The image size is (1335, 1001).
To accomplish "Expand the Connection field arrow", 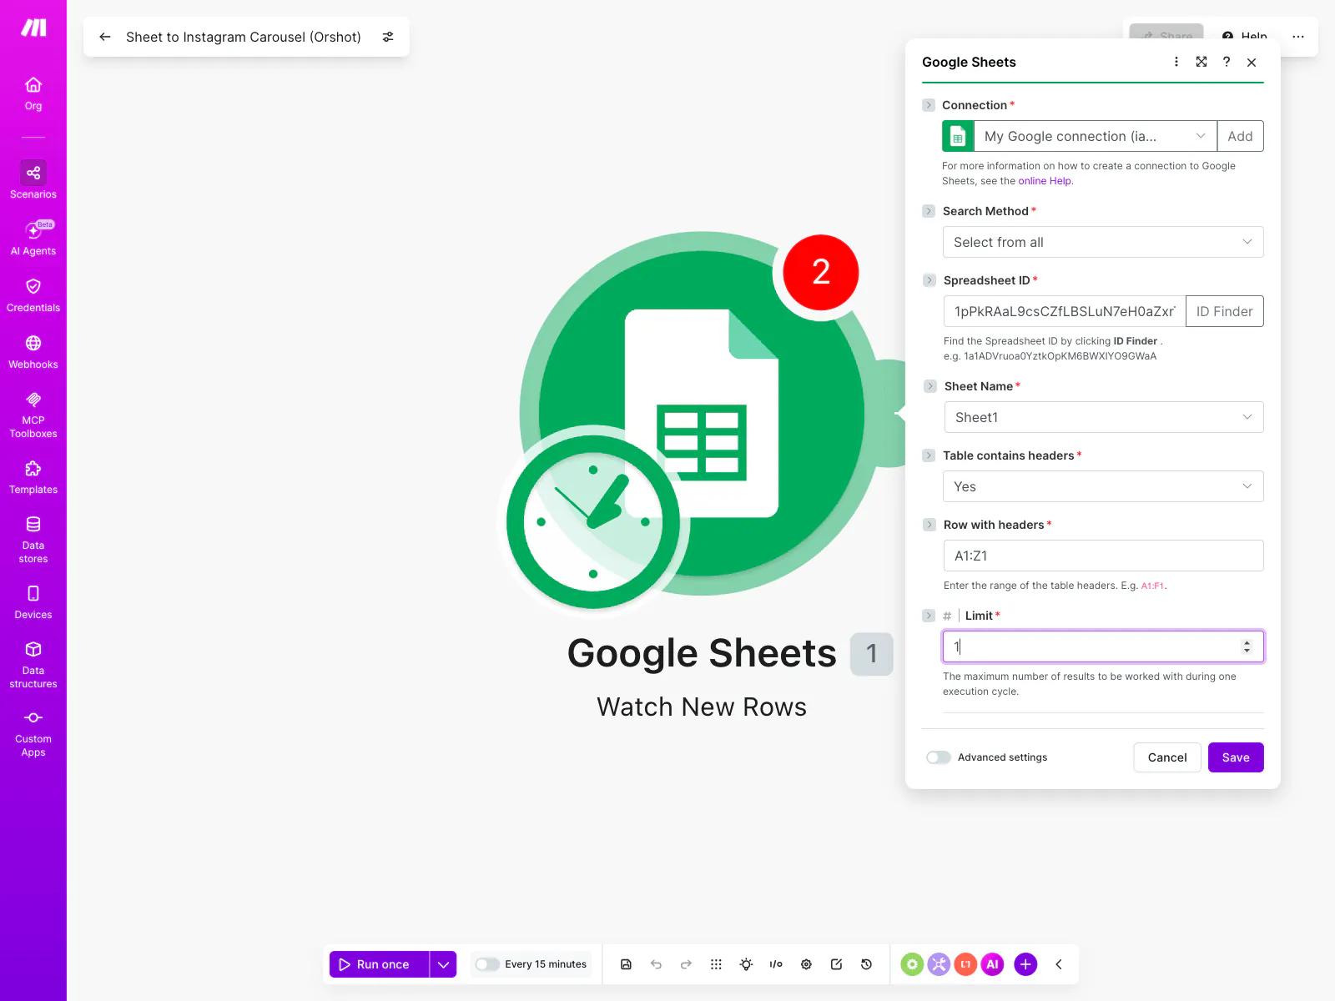I will pos(929,105).
